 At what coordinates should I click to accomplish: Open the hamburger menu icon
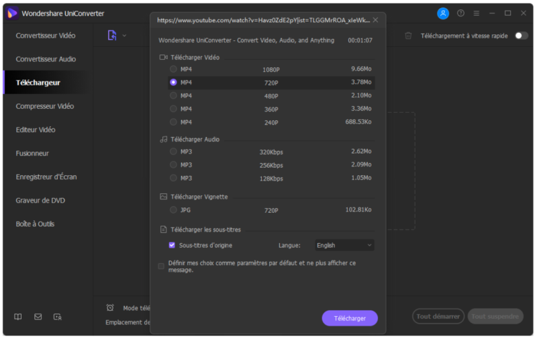tap(477, 13)
